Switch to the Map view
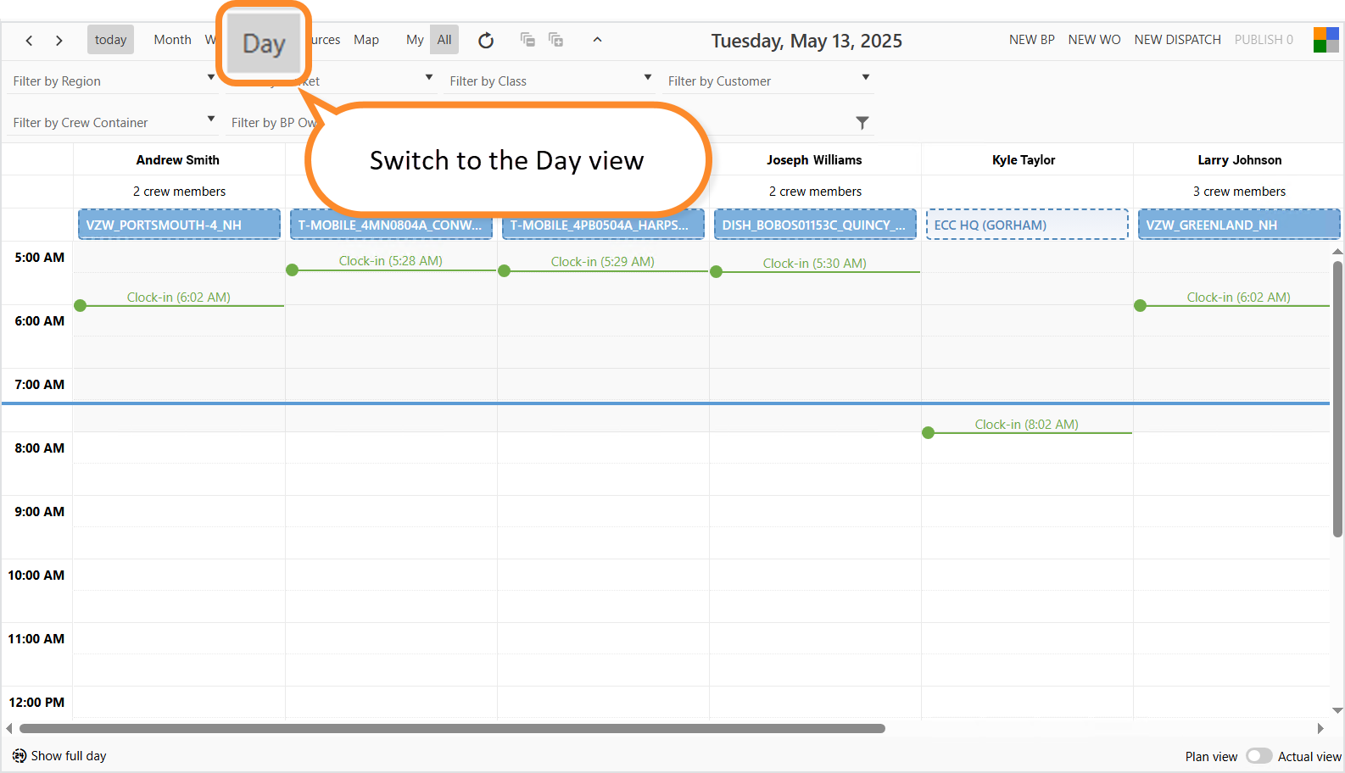 [366, 40]
